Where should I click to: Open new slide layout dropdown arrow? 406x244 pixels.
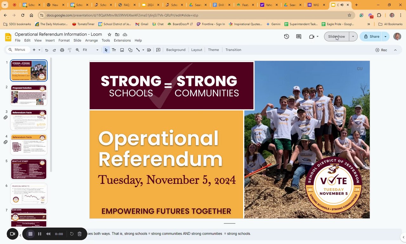pyautogui.click(x=39, y=50)
